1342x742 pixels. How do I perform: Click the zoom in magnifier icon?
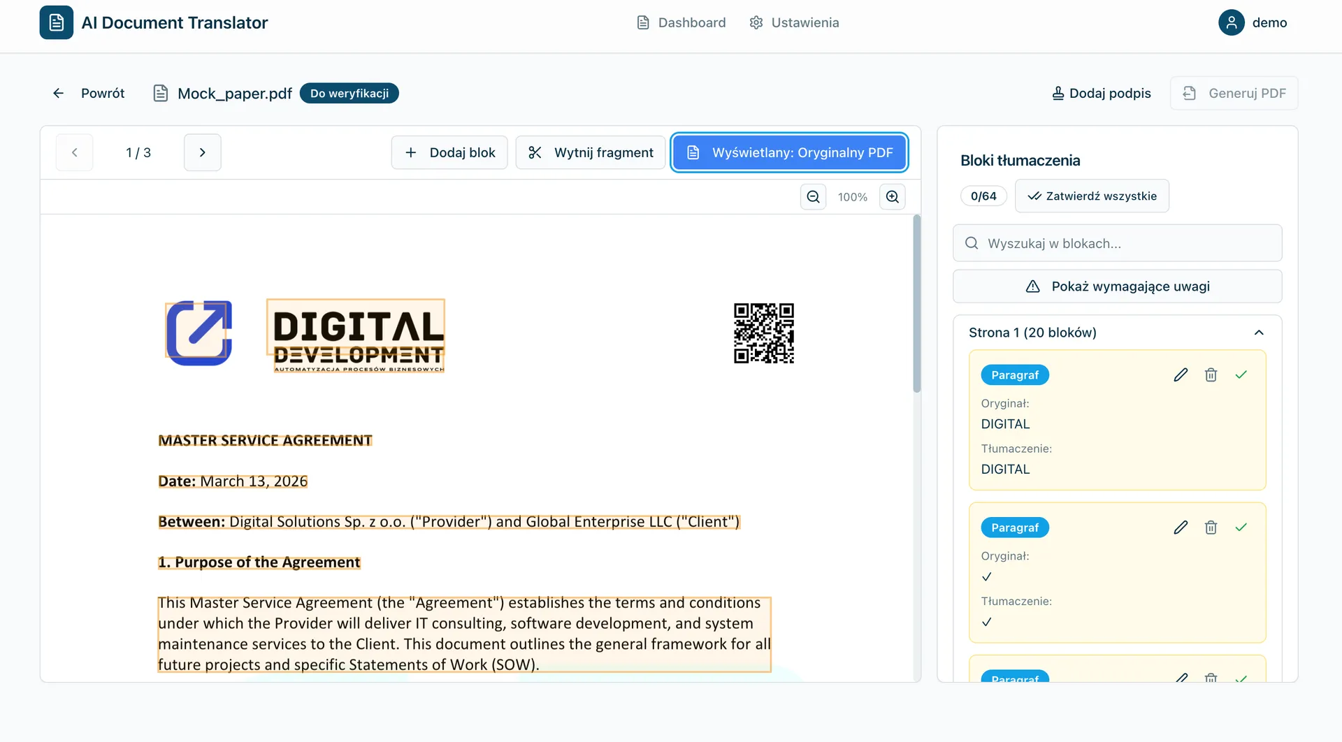pyautogui.click(x=893, y=197)
